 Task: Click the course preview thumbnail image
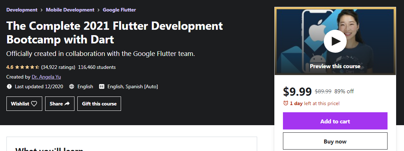(x=335, y=41)
